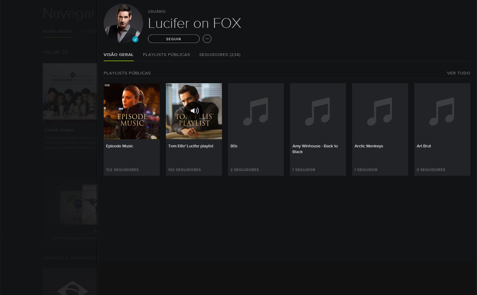Viewport: 477px width, 295px height.
Task: Click the Amy Winhouse - Back to Black title
Action: pos(315,149)
